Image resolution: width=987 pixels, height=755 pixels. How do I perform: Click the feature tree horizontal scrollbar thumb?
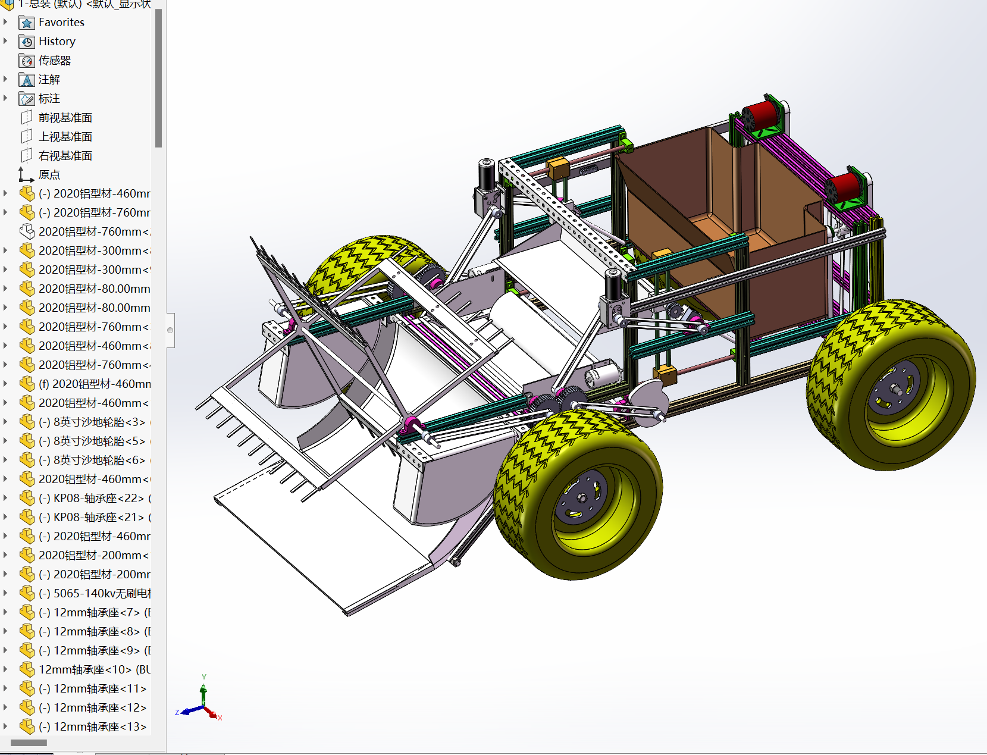(29, 743)
